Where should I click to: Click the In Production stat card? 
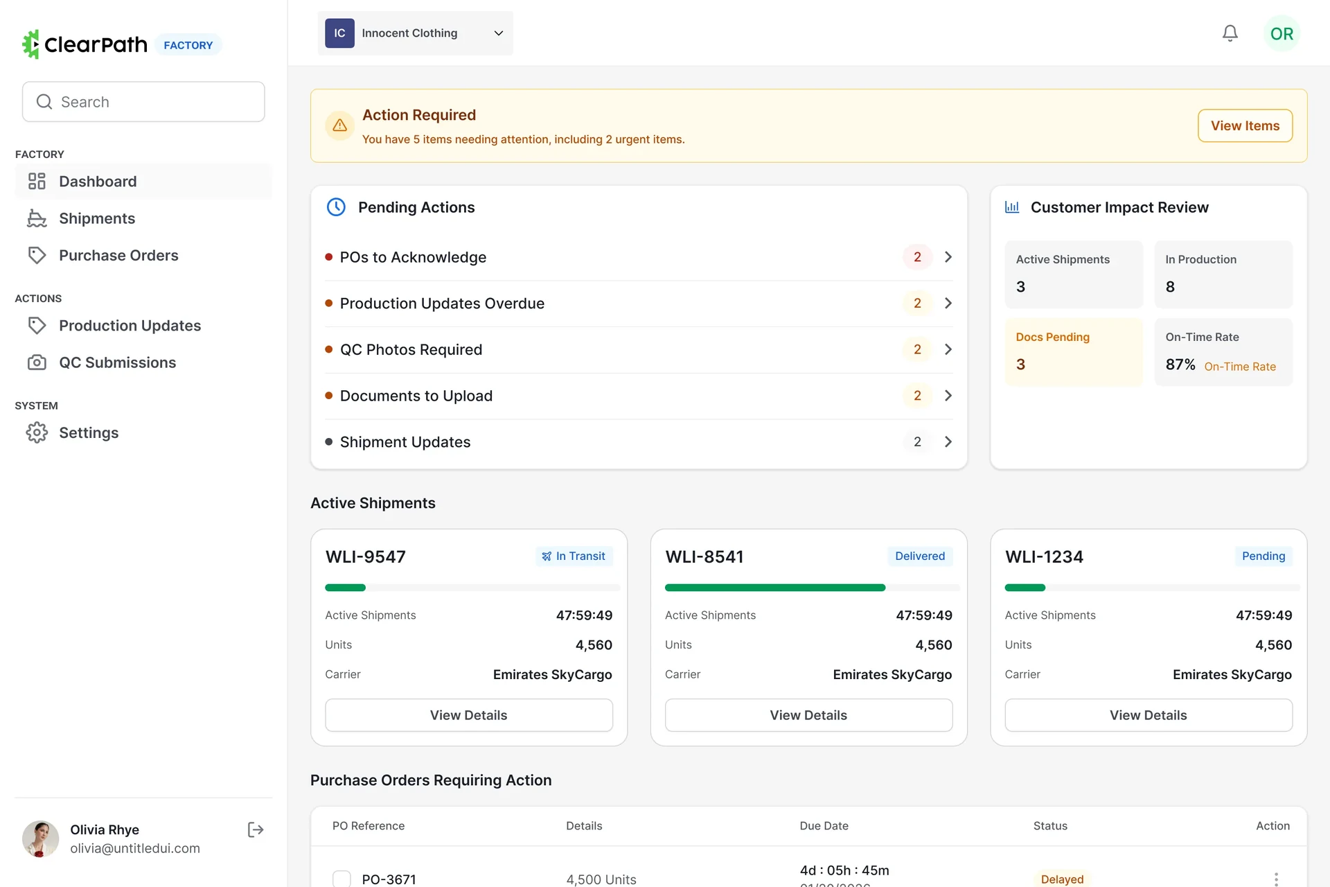coord(1223,274)
